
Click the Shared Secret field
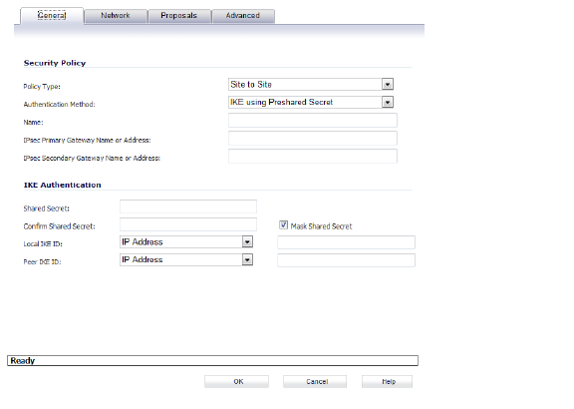pos(188,206)
